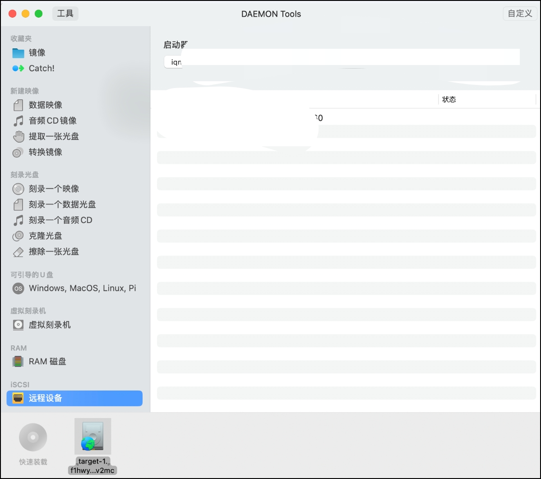Choose 刻录一个映像 entry
The height and width of the screenshot is (479, 541).
(x=54, y=189)
